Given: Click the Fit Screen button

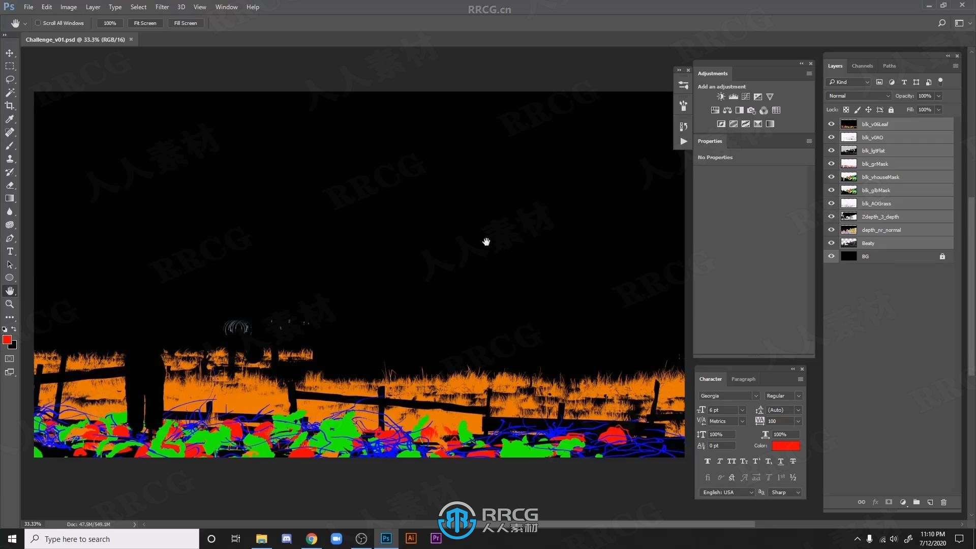Looking at the screenshot, I should (x=145, y=23).
